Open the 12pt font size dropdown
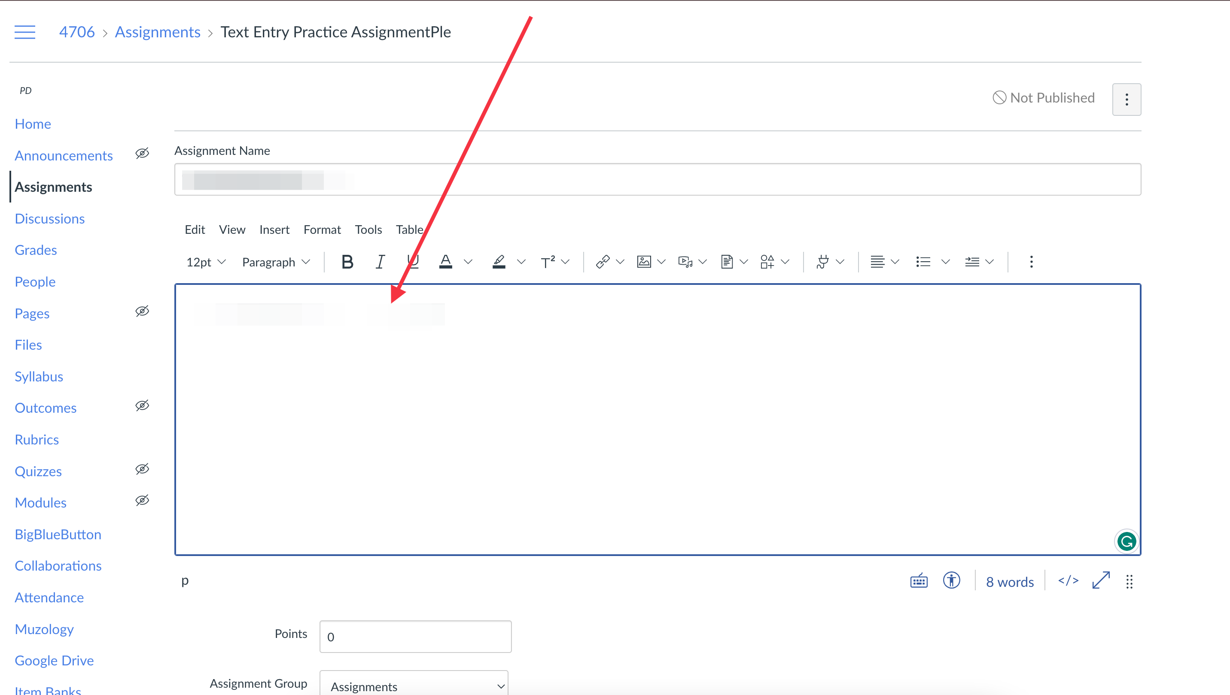The image size is (1230, 695). [205, 262]
